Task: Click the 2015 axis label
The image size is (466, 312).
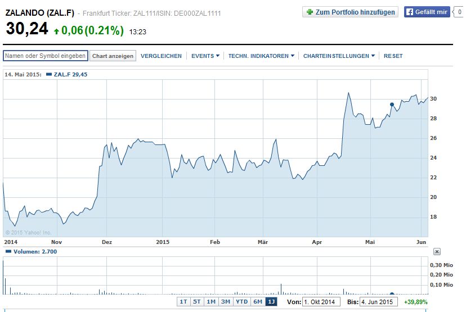Action: [x=163, y=242]
